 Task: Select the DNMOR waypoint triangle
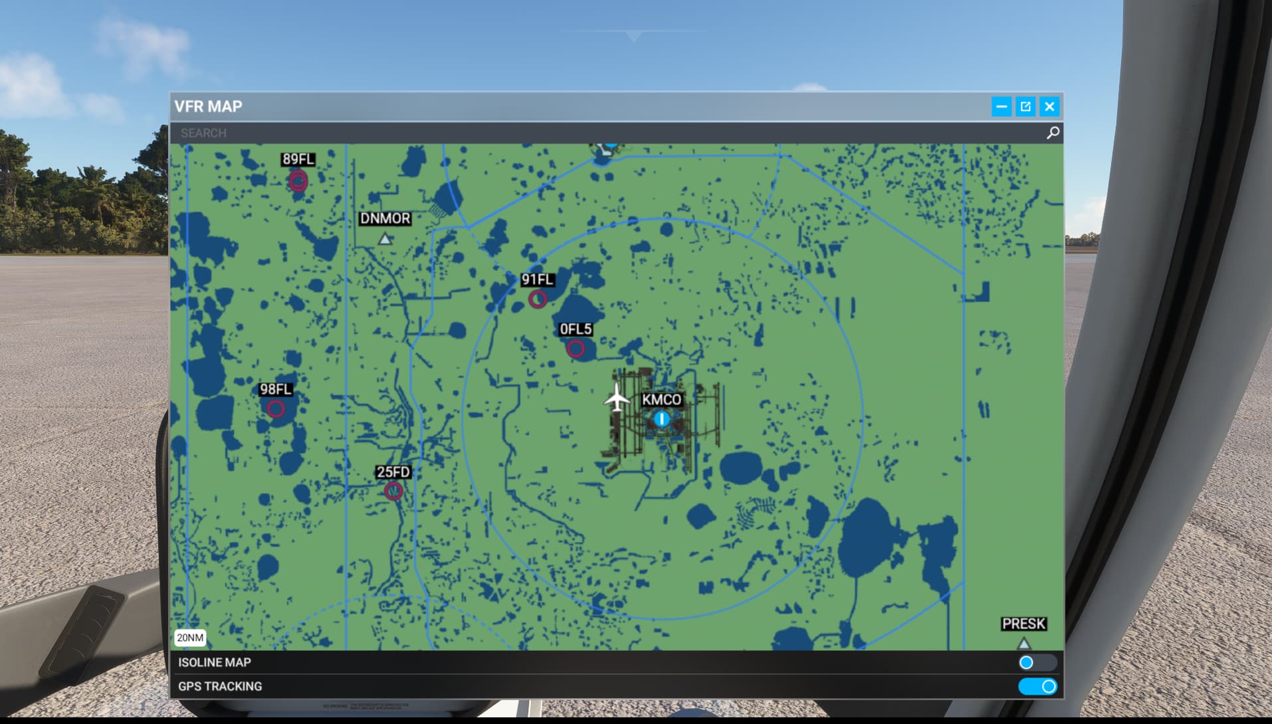[x=385, y=238]
